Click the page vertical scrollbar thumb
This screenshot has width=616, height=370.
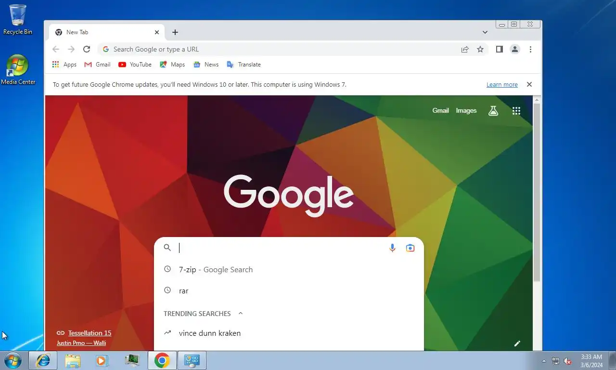537,193
